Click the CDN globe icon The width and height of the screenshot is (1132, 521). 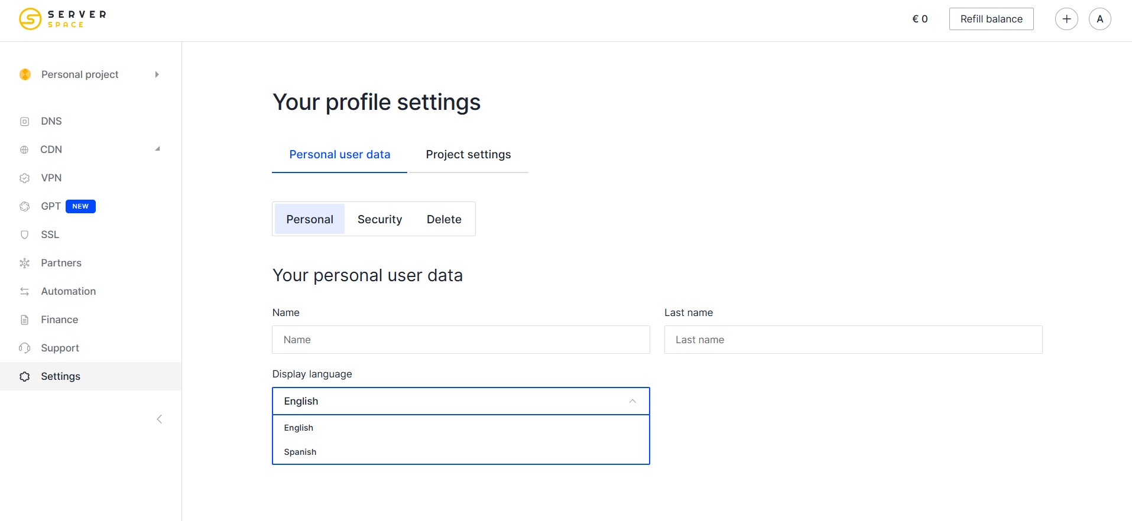24,150
